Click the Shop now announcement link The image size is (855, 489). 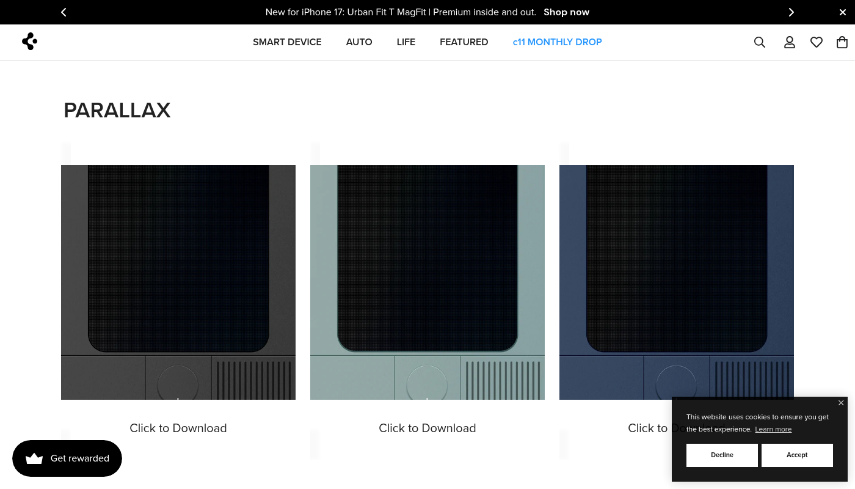566,12
